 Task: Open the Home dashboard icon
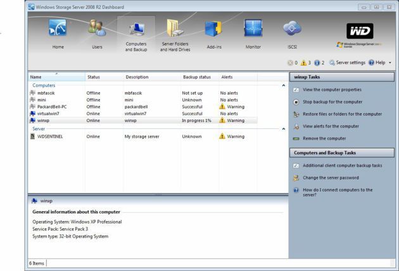tap(58, 28)
